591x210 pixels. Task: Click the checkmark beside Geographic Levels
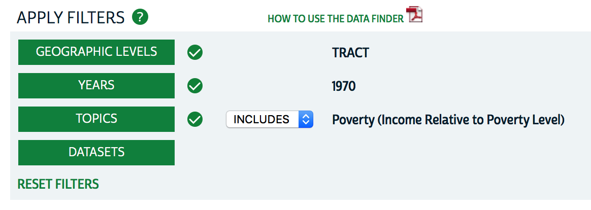[x=195, y=52]
